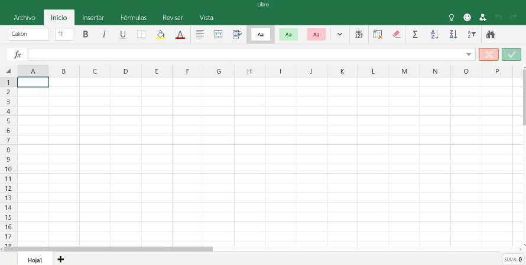Select the white normal cell style
526x265 pixels.
(261, 34)
